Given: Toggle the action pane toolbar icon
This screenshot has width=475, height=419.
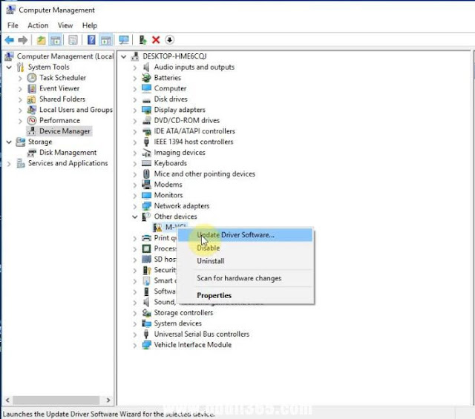Looking at the screenshot, I should coord(105,40).
